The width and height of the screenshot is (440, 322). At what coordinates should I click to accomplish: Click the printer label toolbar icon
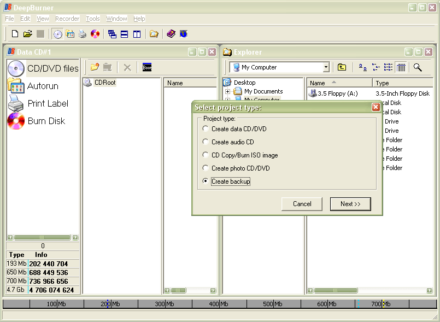point(83,34)
